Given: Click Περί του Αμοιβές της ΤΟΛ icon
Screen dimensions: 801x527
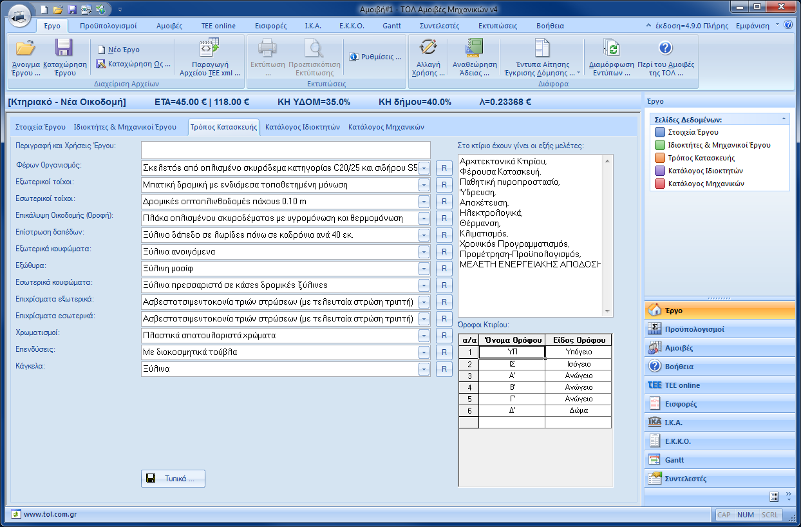Looking at the screenshot, I should (x=666, y=48).
